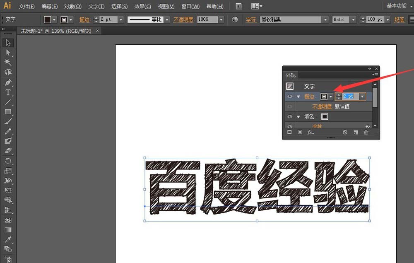Select the Eyedropper tool
The image size is (414, 263).
point(8,239)
